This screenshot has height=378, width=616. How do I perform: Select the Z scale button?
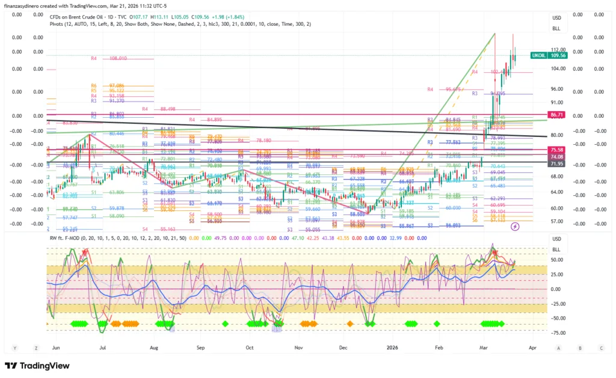pyautogui.click(x=36, y=348)
